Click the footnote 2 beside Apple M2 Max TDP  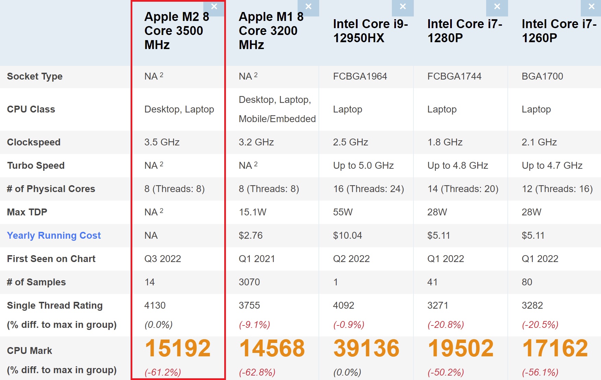(x=161, y=210)
